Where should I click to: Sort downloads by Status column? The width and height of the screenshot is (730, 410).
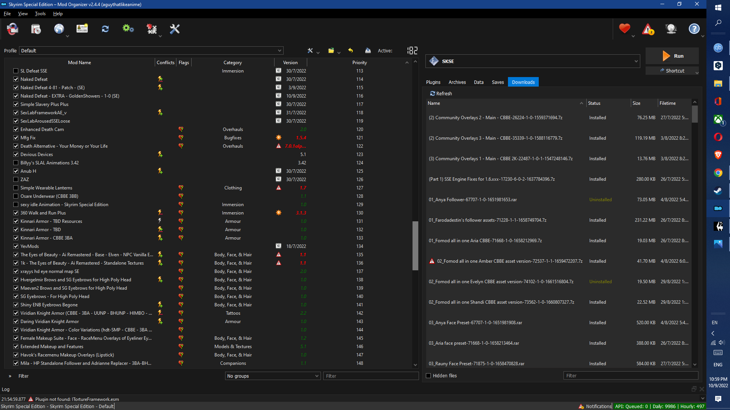[x=608, y=103]
